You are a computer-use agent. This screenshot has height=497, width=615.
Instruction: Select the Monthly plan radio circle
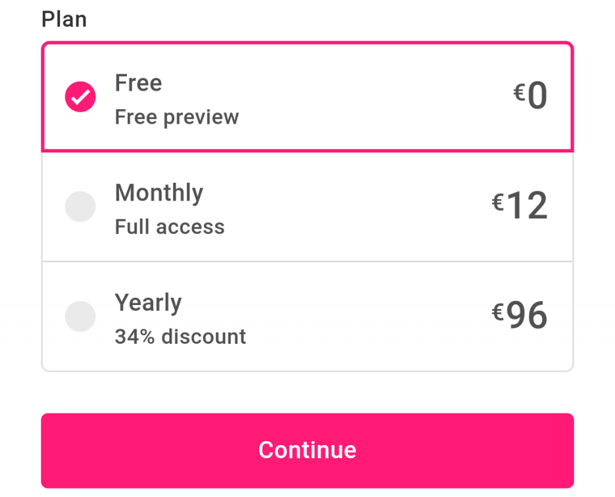tap(80, 206)
